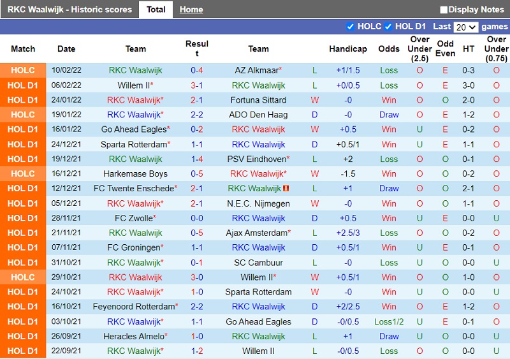The image size is (510, 359).
Task: Click the date 19/12/21
Action: click(x=66, y=159)
